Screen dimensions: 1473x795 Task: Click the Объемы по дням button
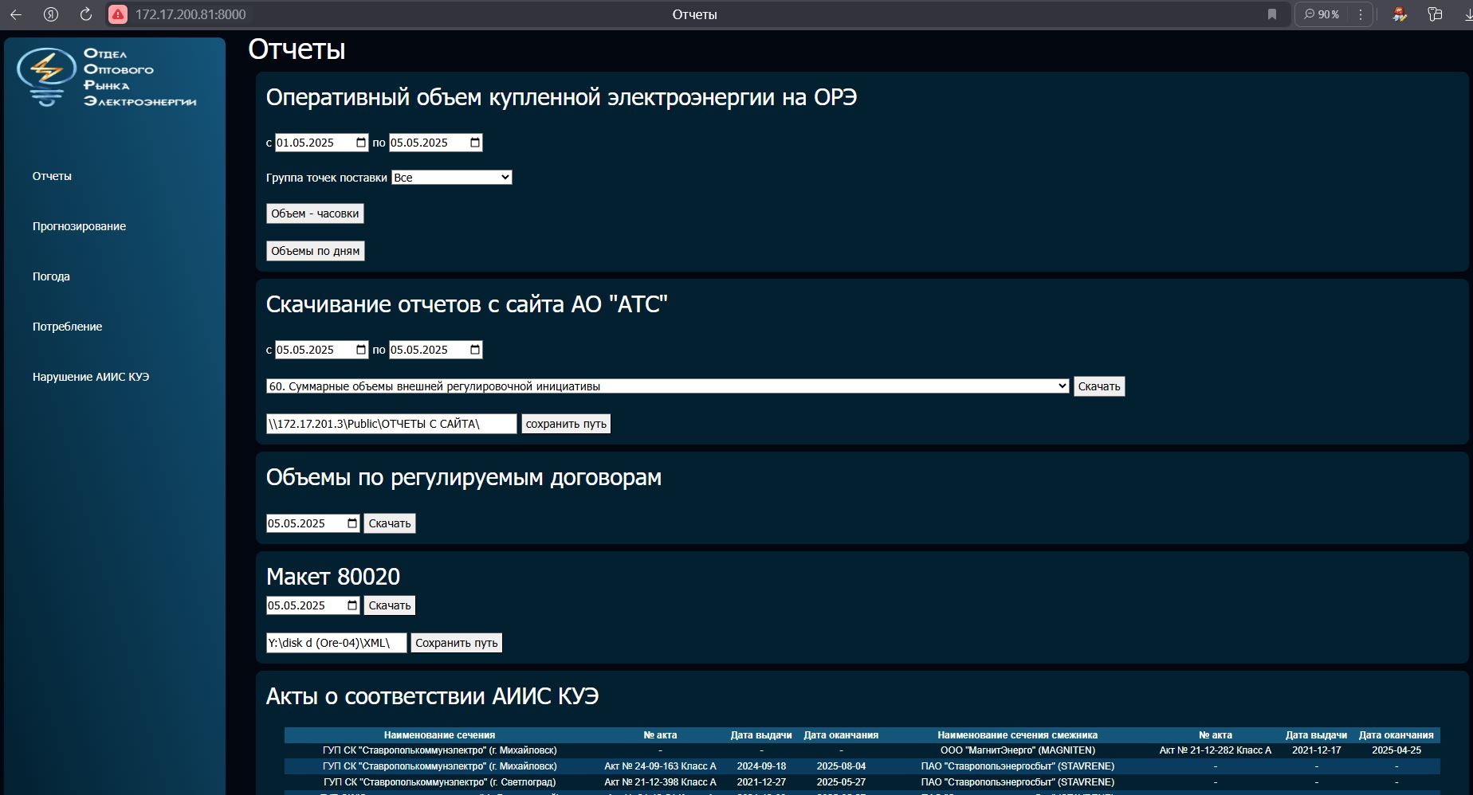point(316,251)
